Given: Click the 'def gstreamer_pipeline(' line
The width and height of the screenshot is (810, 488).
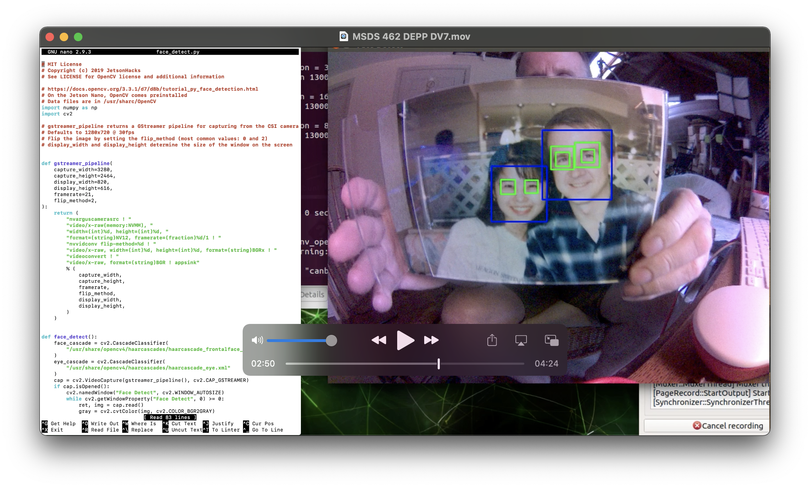Looking at the screenshot, I should pos(77,163).
